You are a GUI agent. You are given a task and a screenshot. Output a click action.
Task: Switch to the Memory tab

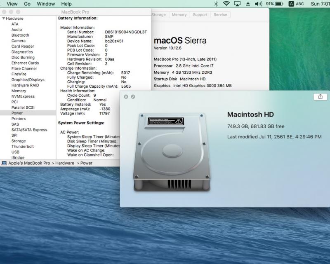[179, 15]
